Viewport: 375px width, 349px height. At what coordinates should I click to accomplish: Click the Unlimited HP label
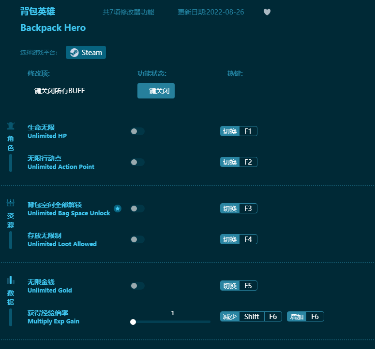(x=47, y=136)
